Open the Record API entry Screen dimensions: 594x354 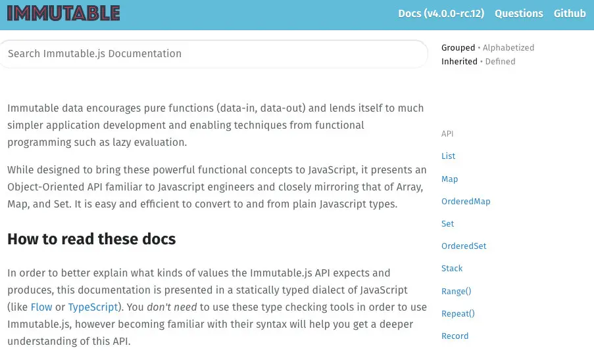pyautogui.click(x=455, y=336)
